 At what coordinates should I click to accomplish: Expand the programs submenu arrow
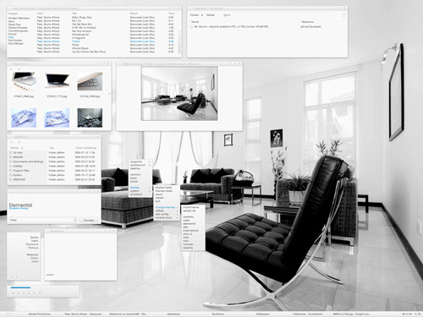(x=150, y=161)
